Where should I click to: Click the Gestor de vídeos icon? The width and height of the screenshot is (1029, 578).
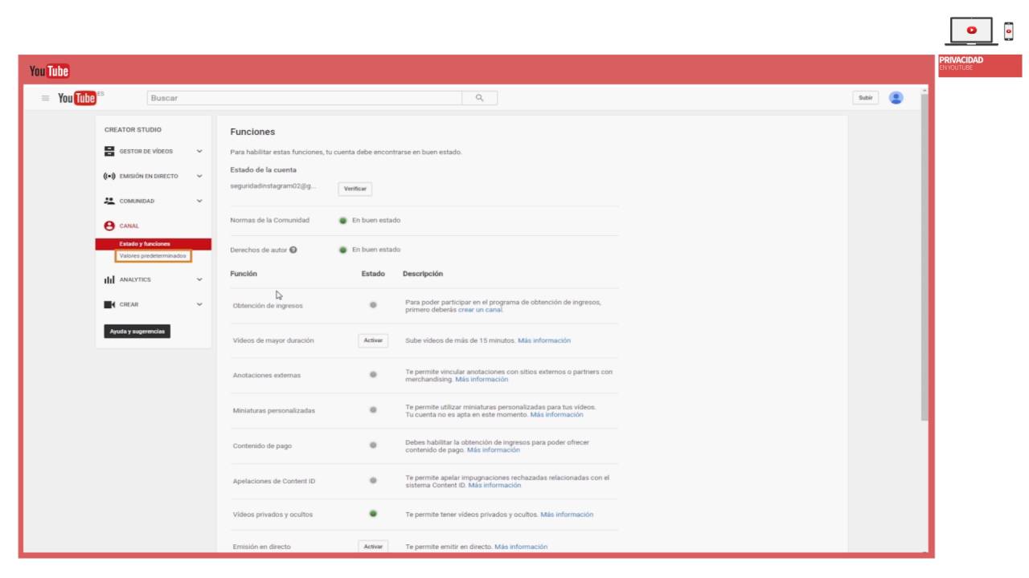pyautogui.click(x=110, y=151)
